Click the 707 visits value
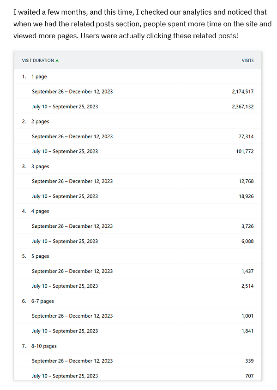Image resolution: width=277 pixels, height=390 pixels. click(249, 376)
